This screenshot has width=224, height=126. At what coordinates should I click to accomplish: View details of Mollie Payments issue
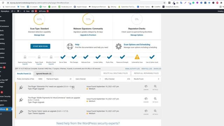[155, 100]
